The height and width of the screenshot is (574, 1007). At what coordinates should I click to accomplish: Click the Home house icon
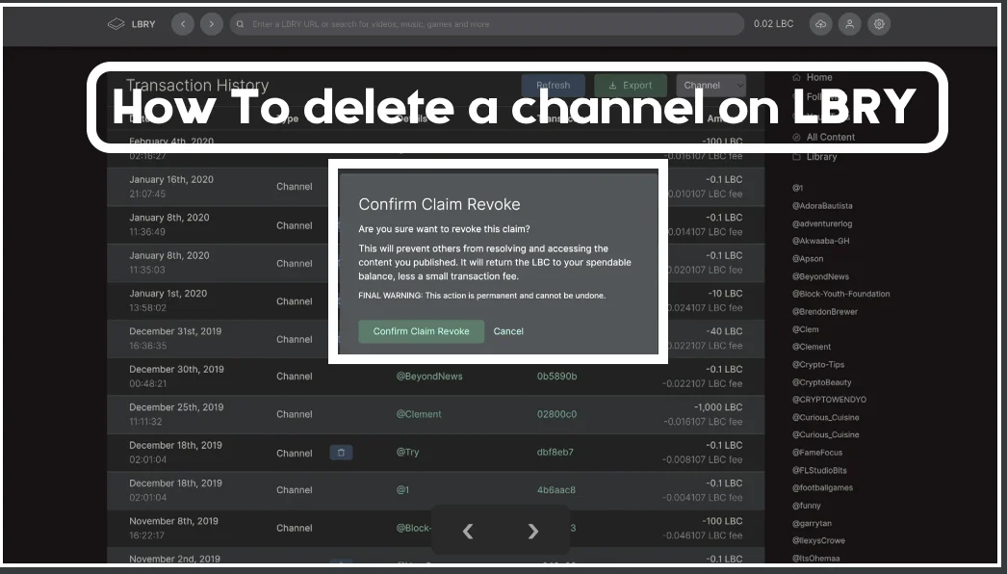coord(796,77)
